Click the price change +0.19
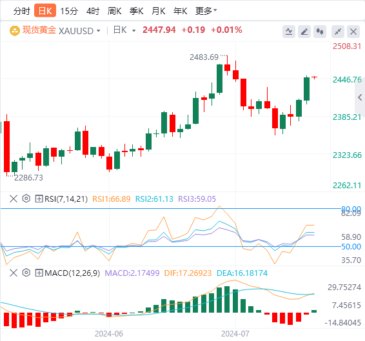Viewport: 365px width, 341px height. (193, 30)
